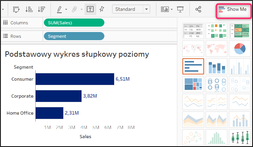Select the stacked bars chart type

point(217,66)
